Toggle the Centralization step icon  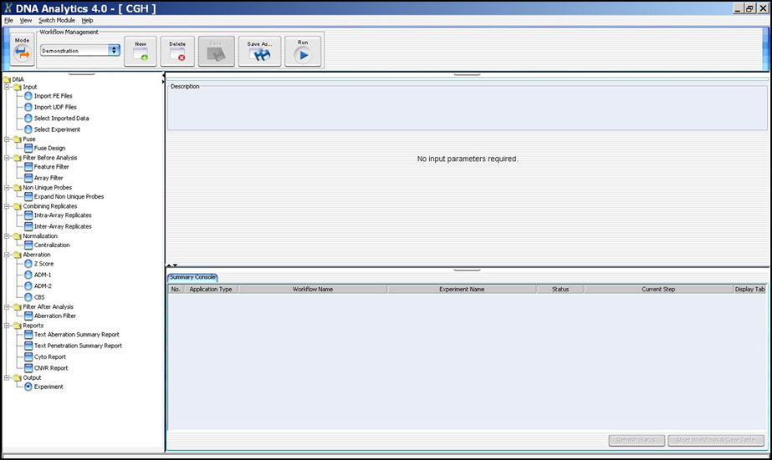coord(28,245)
